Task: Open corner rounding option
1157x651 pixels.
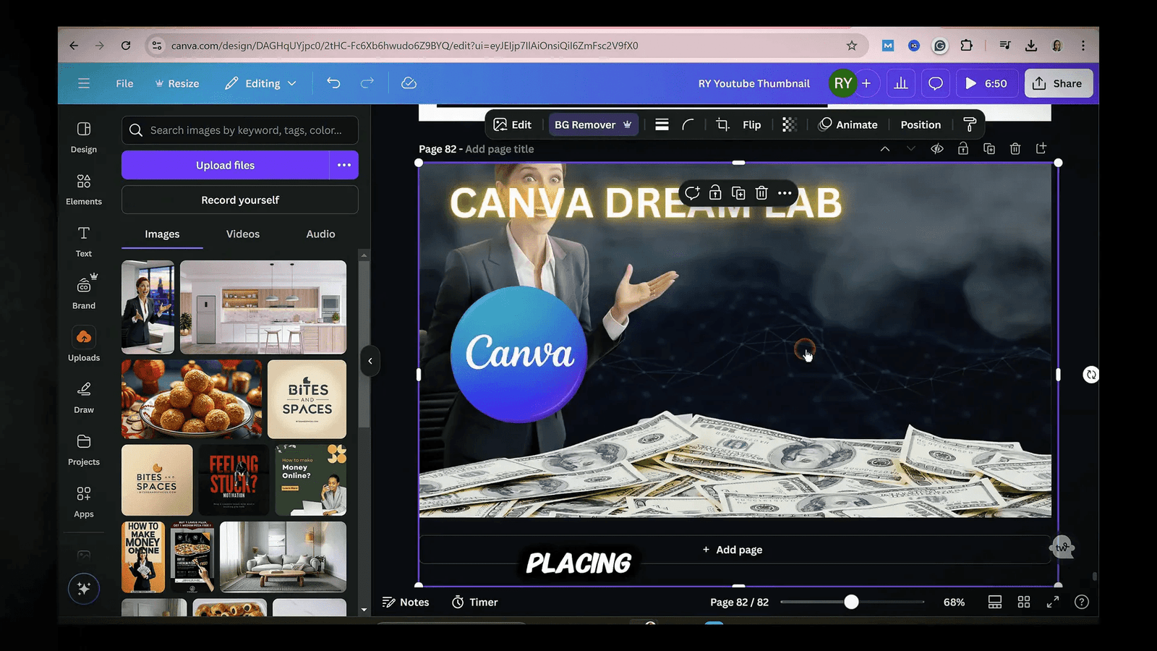Action: tap(688, 124)
